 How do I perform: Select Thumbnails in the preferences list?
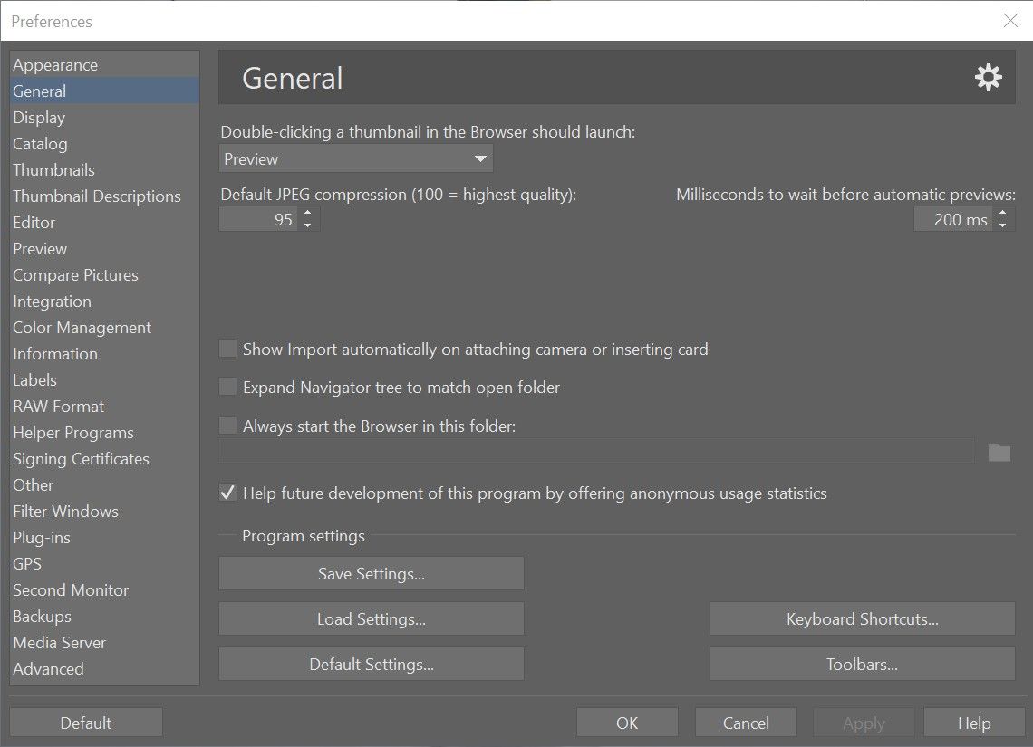53,170
